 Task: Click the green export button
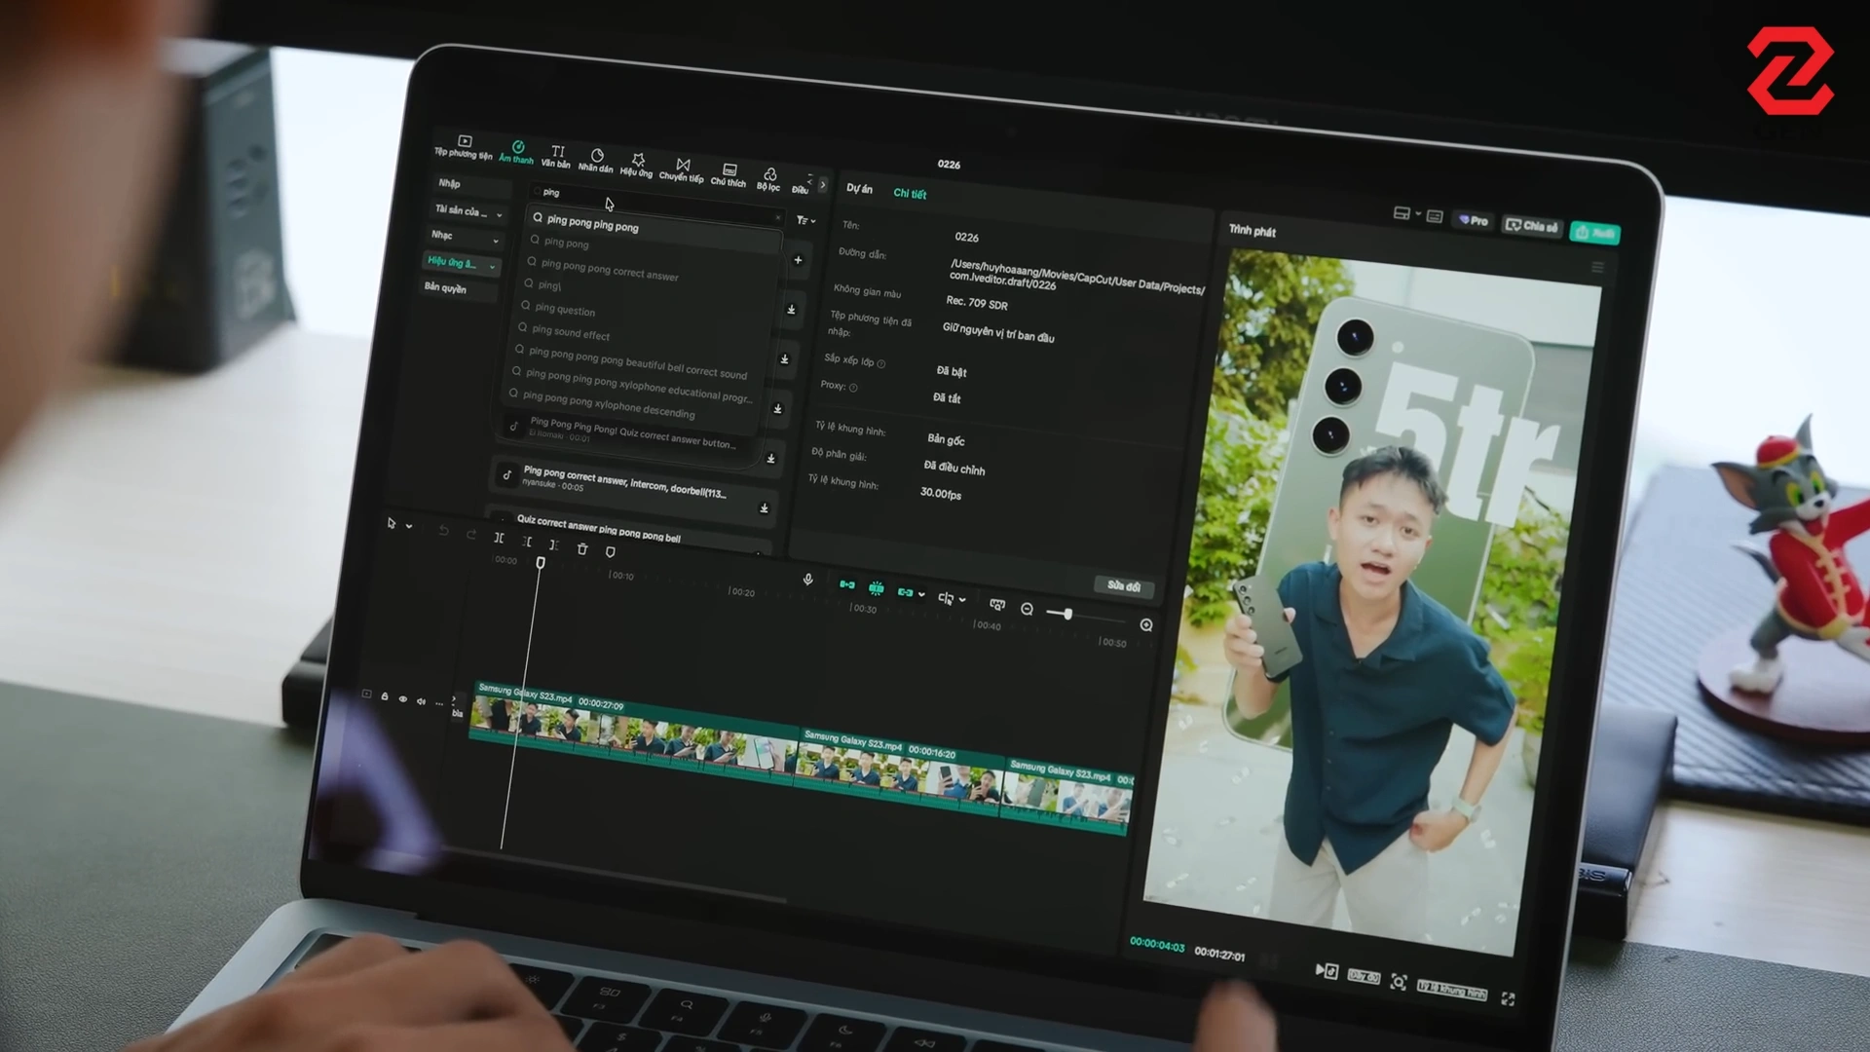click(1595, 233)
